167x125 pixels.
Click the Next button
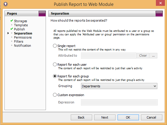pos(105,117)
